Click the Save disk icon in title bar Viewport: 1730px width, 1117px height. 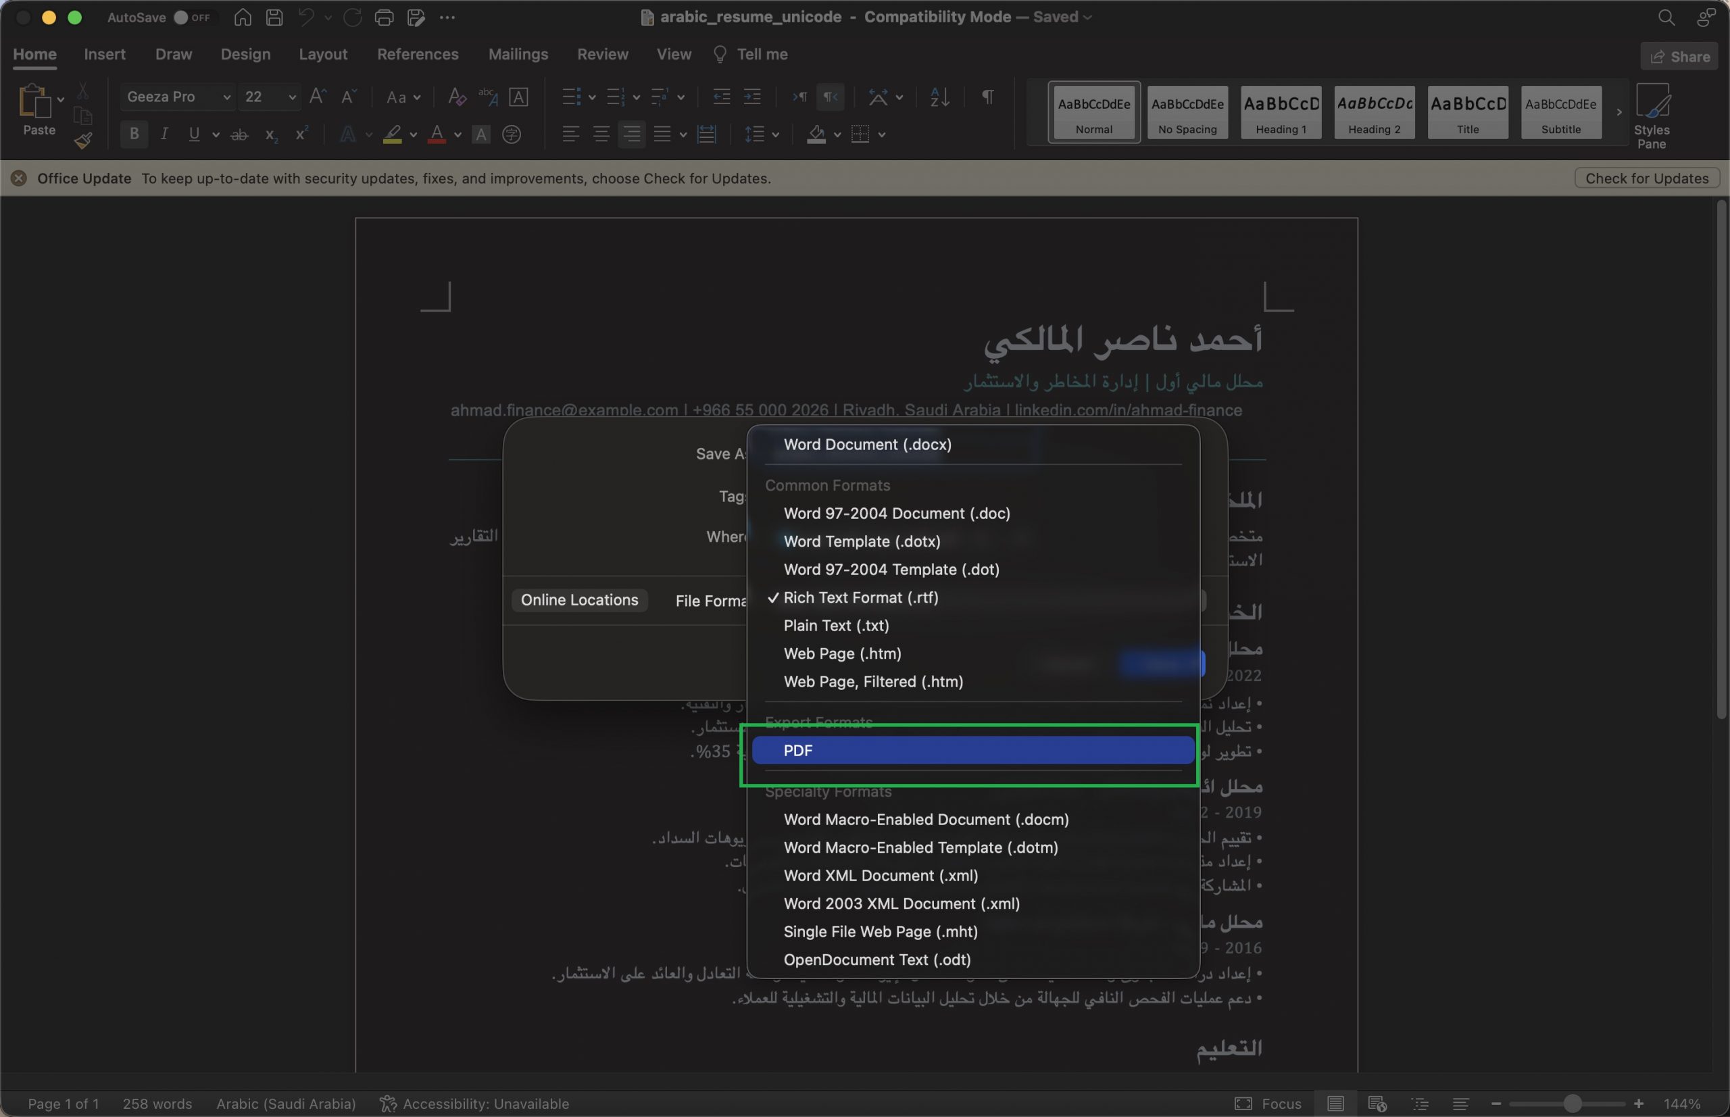(x=274, y=18)
